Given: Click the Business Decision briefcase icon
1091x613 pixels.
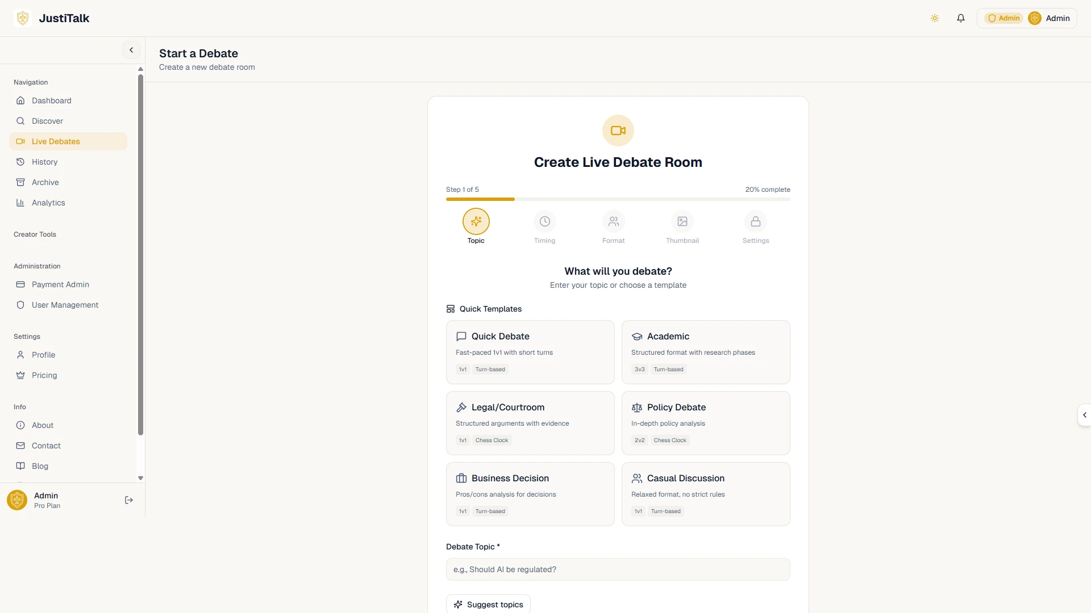Looking at the screenshot, I should point(461,478).
